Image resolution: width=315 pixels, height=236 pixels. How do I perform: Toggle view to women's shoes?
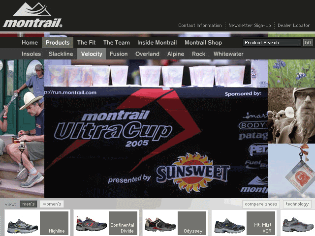(52, 204)
